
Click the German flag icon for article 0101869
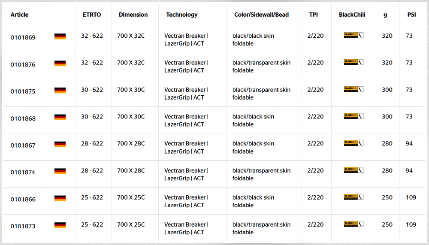point(60,36)
